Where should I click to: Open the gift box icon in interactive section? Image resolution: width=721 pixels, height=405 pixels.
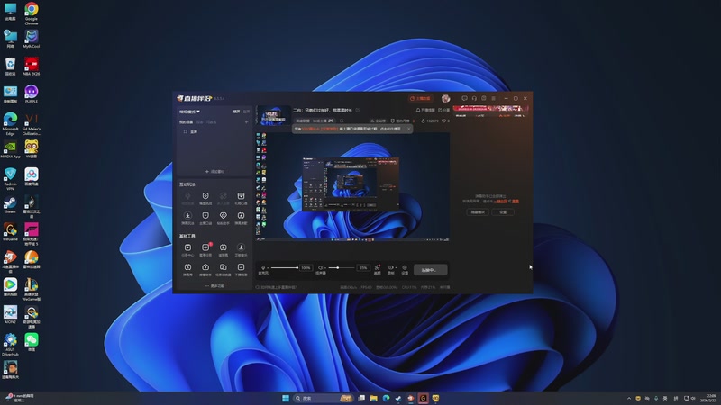(241, 198)
